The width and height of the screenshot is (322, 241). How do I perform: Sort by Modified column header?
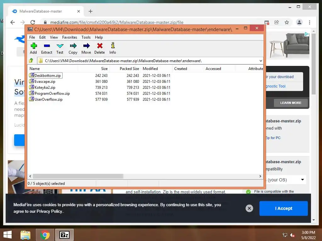click(157, 69)
